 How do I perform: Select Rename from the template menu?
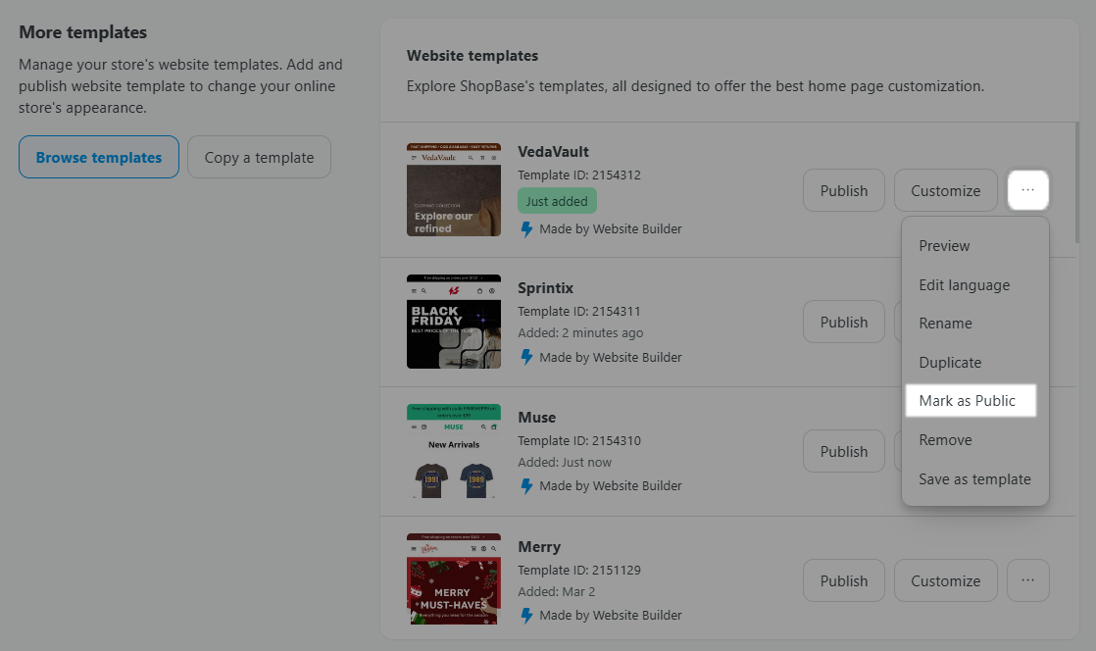click(x=945, y=324)
